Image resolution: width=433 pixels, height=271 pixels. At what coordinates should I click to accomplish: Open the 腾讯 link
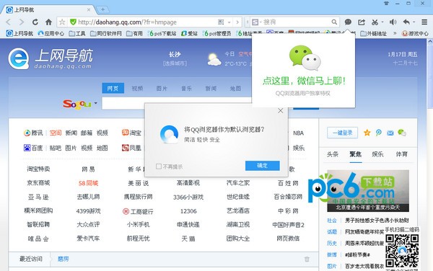[33, 133]
